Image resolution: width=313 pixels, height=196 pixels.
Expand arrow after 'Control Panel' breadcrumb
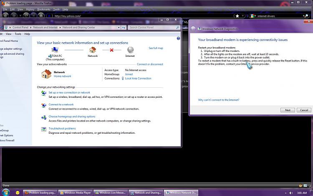pyautogui.click(x=31, y=27)
